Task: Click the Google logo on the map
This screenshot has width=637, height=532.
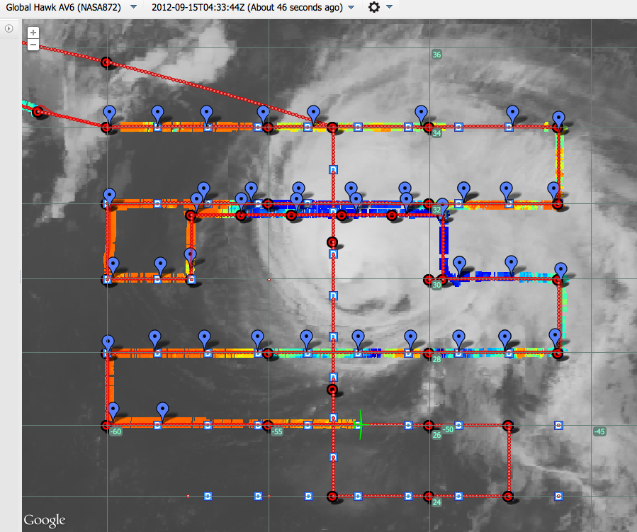Action: coord(45,520)
